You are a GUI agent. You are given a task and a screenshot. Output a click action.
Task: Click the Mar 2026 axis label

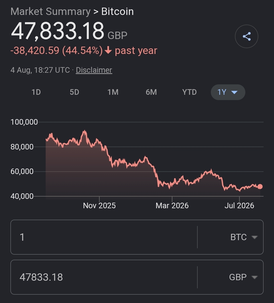172,206
